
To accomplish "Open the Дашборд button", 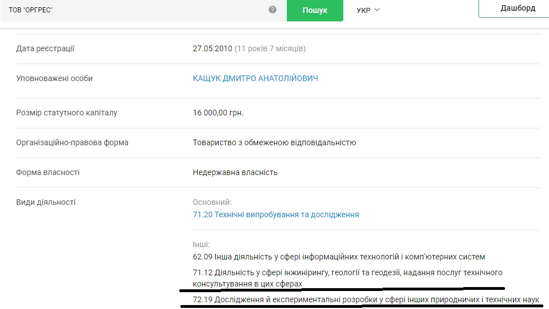I will [x=517, y=8].
